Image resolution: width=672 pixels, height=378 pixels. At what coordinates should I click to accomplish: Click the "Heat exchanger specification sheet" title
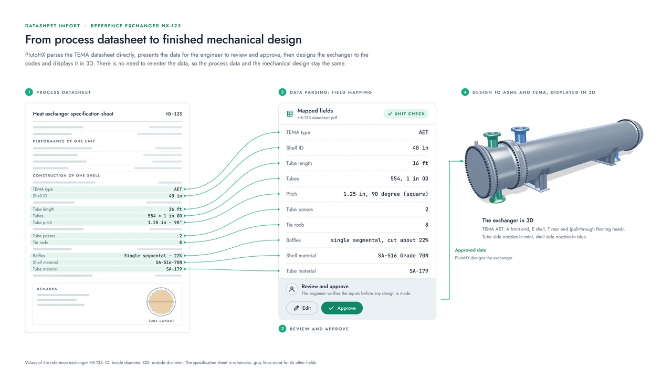click(x=73, y=114)
